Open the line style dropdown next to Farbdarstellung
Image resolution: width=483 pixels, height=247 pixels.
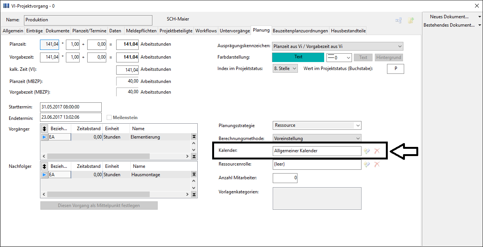(x=349, y=58)
